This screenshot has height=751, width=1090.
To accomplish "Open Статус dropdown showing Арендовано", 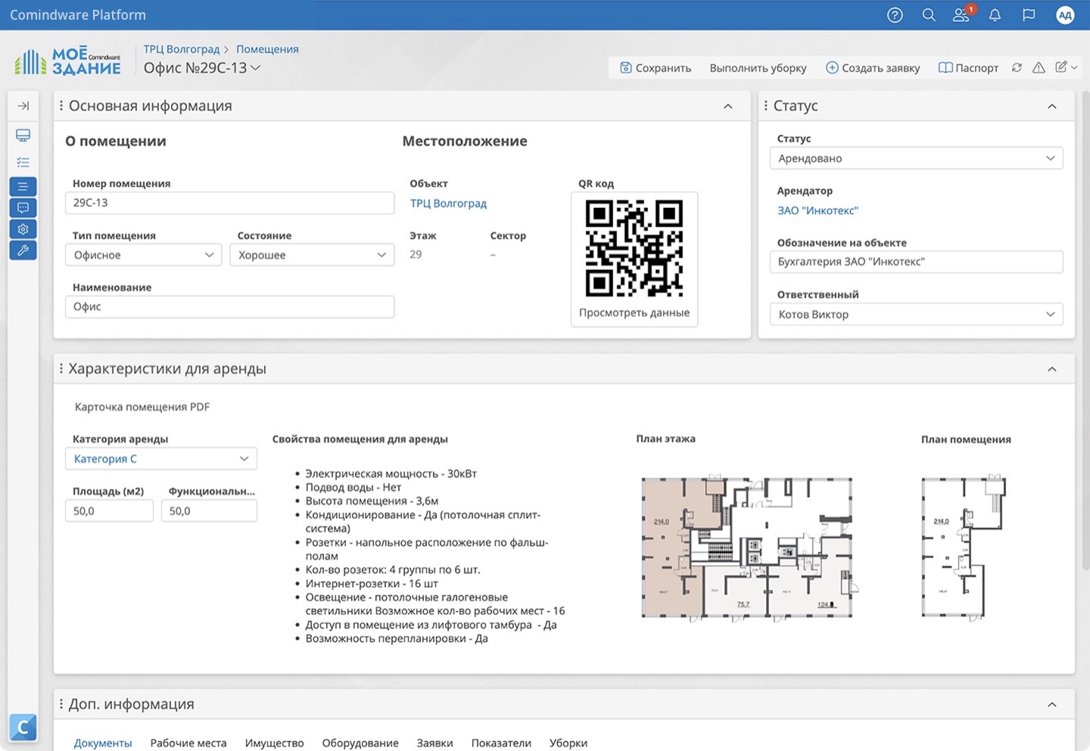I will click(917, 158).
